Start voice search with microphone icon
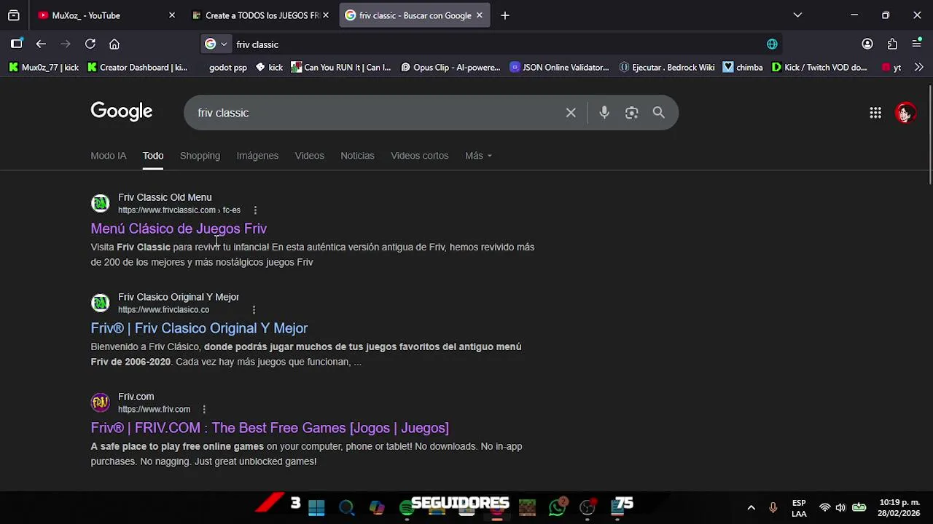Screen dimensions: 933x524 [604, 113]
